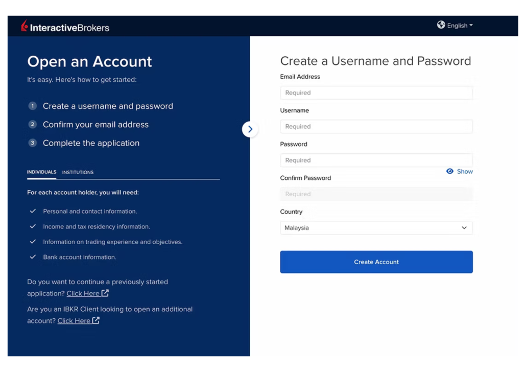
Task: Collapse panel with the round chevron arrow
Action: (250, 129)
